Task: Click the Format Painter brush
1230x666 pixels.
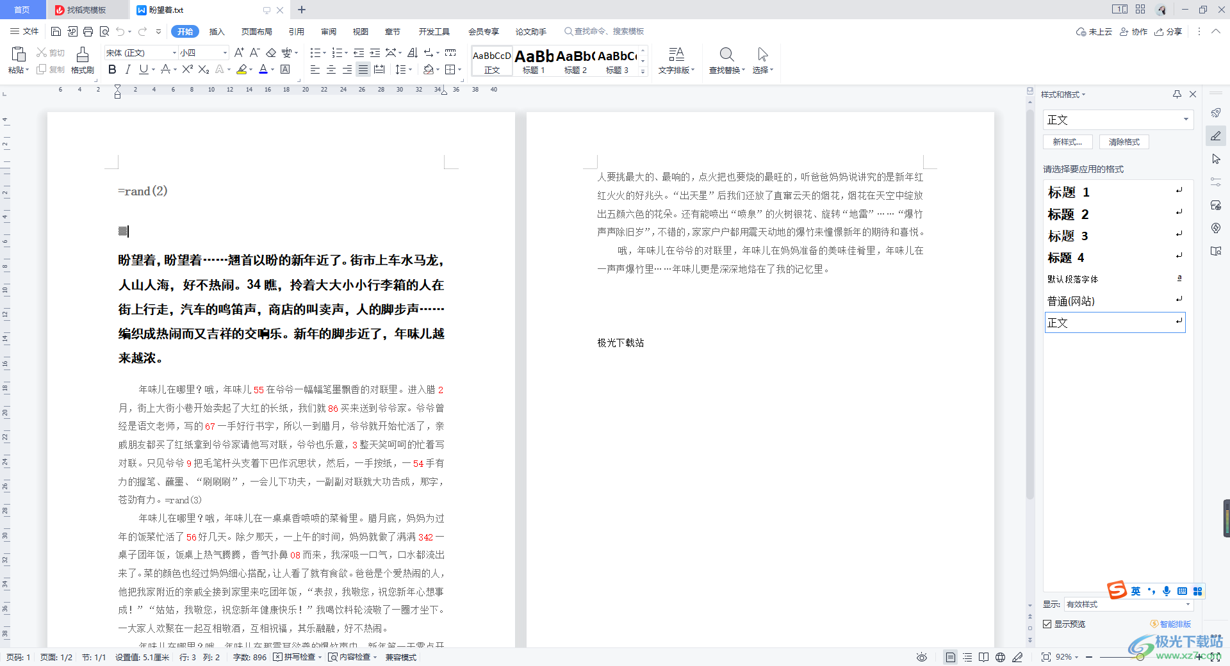Action: coord(82,55)
